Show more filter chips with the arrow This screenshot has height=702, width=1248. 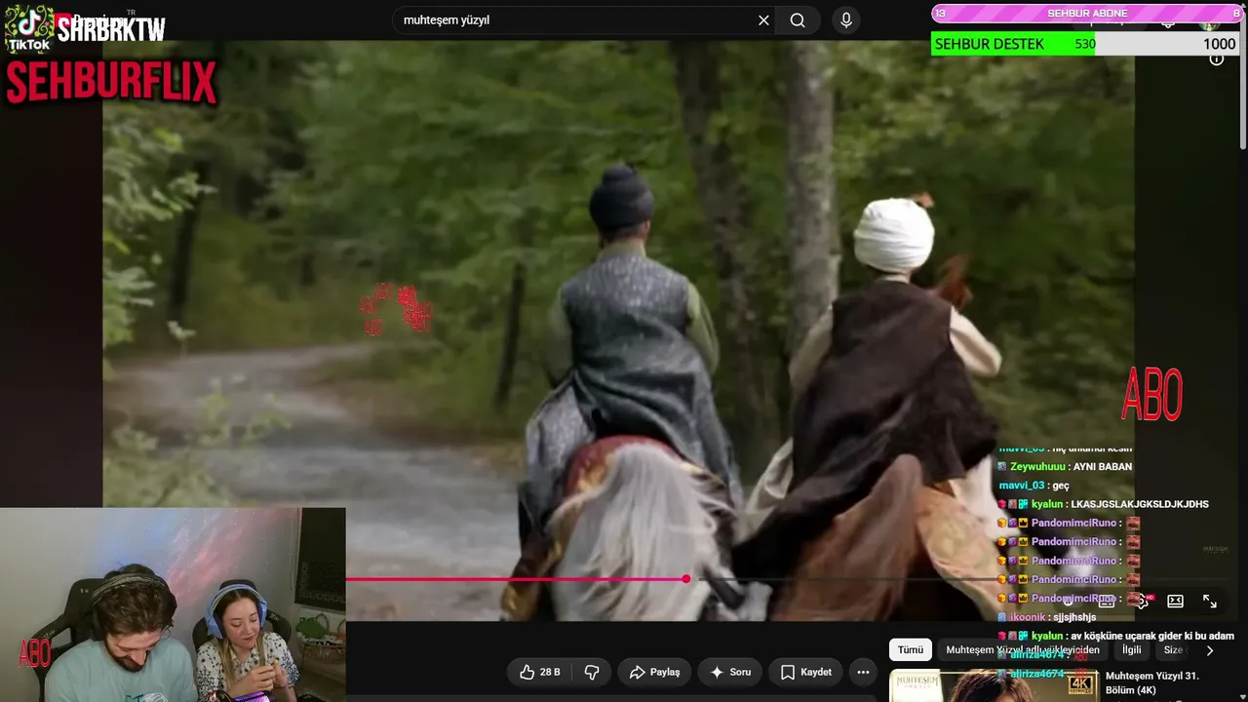tap(1210, 650)
